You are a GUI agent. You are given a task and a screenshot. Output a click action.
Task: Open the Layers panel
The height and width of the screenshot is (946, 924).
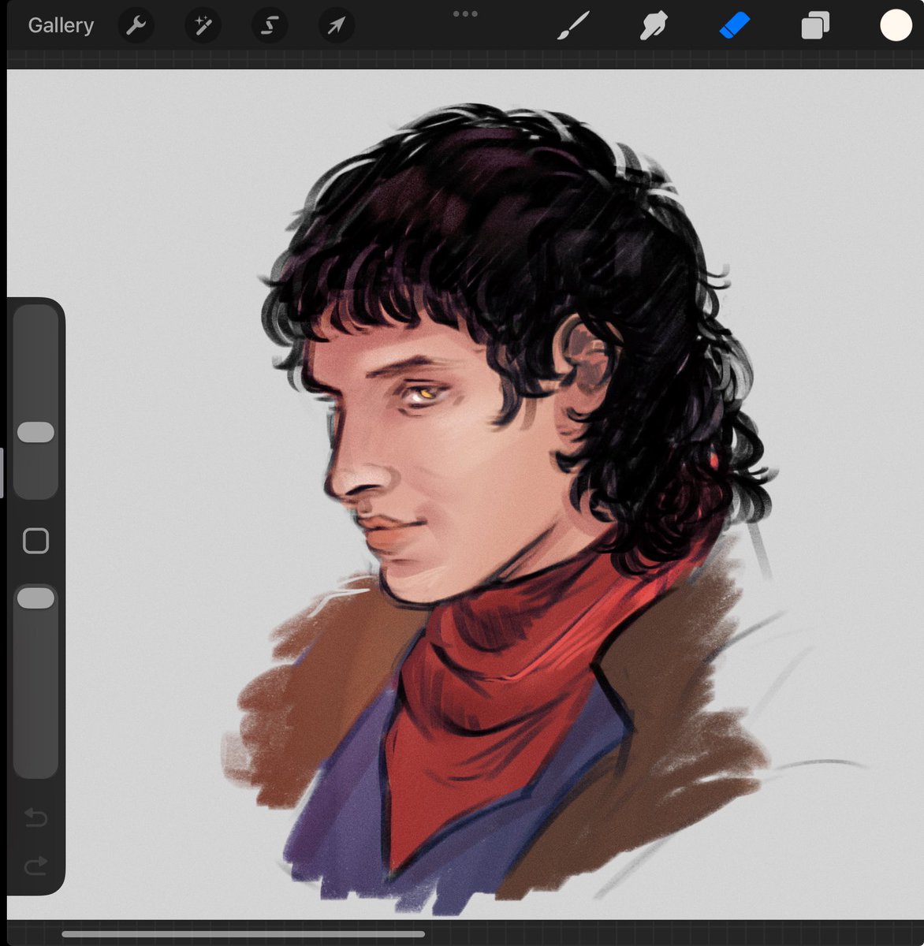815,24
